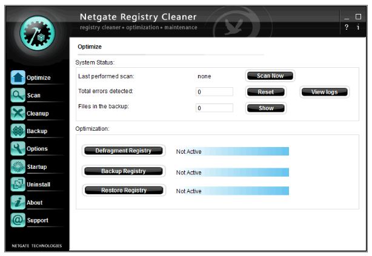Click the Optimize page title
Viewport: 372px width, 256px height.
click(x=90, y=47)
